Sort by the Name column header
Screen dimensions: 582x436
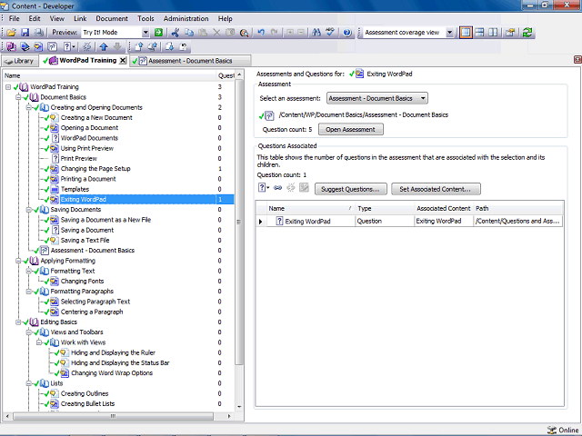(x=310, y=208)
